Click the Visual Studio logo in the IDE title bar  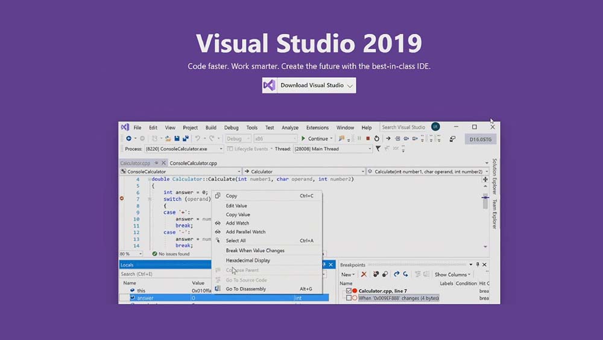pos(125,127)
